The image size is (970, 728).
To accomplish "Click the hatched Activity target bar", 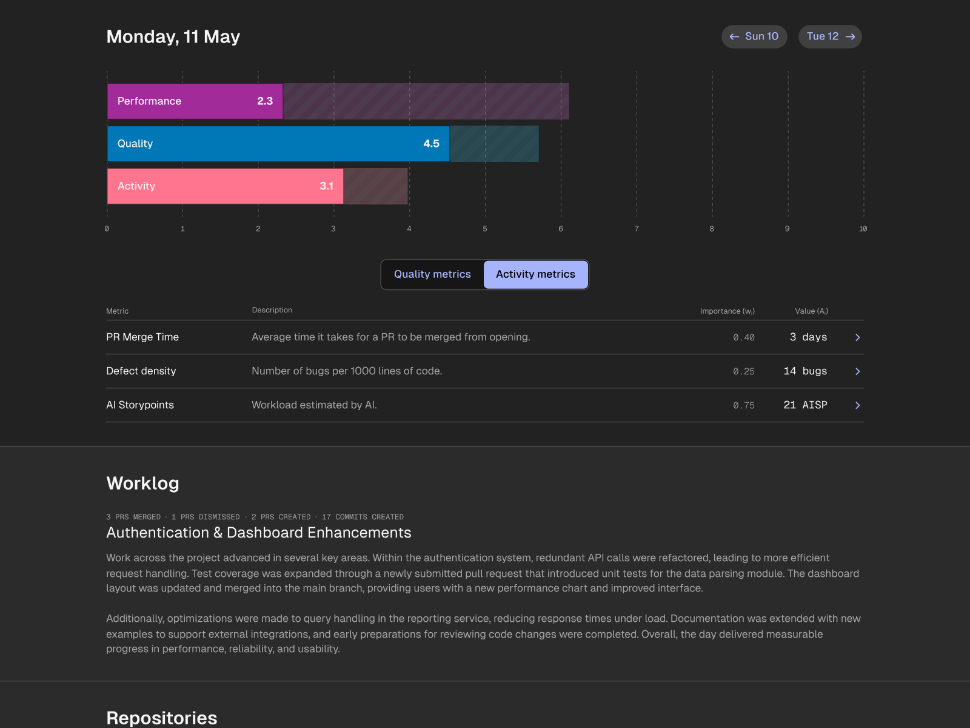I will click(x=376, y=186).
